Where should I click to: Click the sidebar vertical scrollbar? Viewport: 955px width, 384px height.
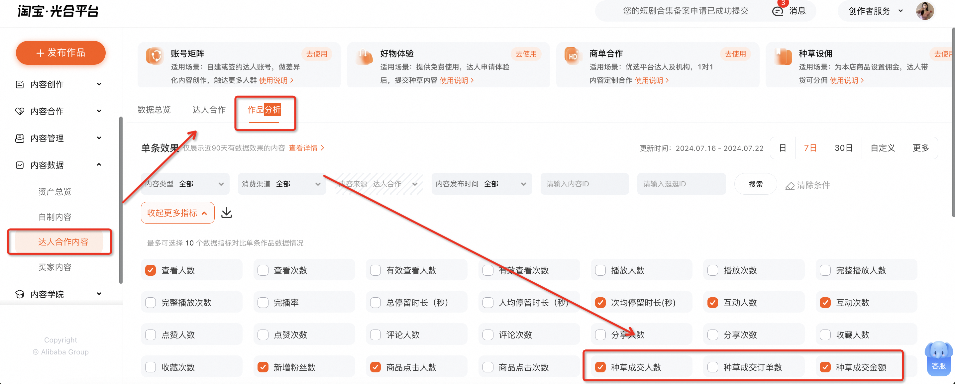tap(121, 200)
